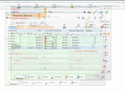The image size is (125, 93).
Task: Expand the Offre document type dropdown arrow
Action: 45,12
